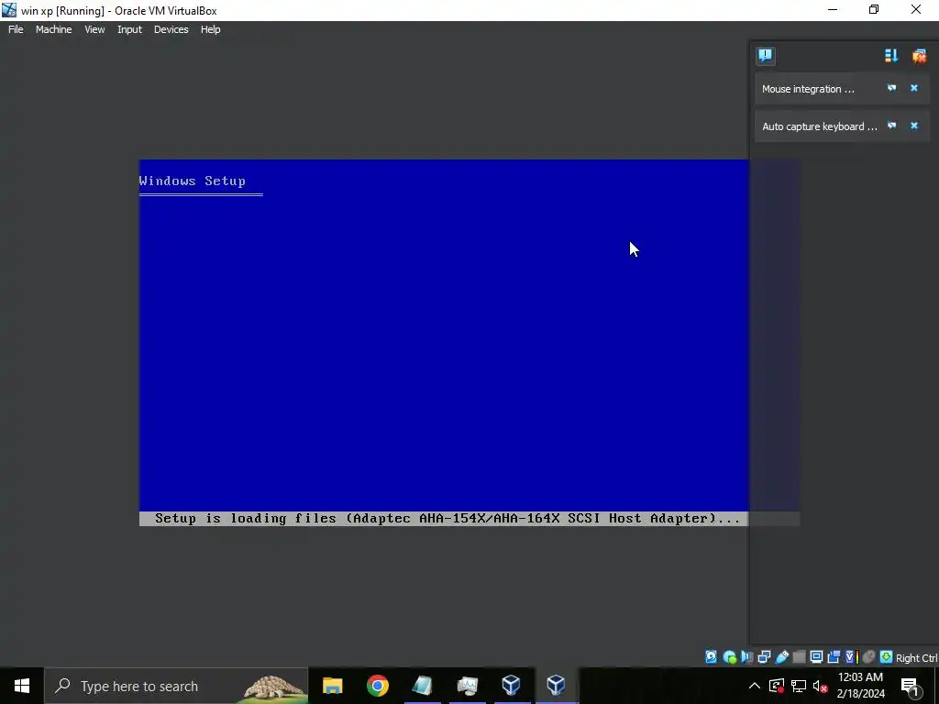Click the audio indicator in VM status bar
The height and width of the screenshot is (704, 939).
[x=746, y=657]
